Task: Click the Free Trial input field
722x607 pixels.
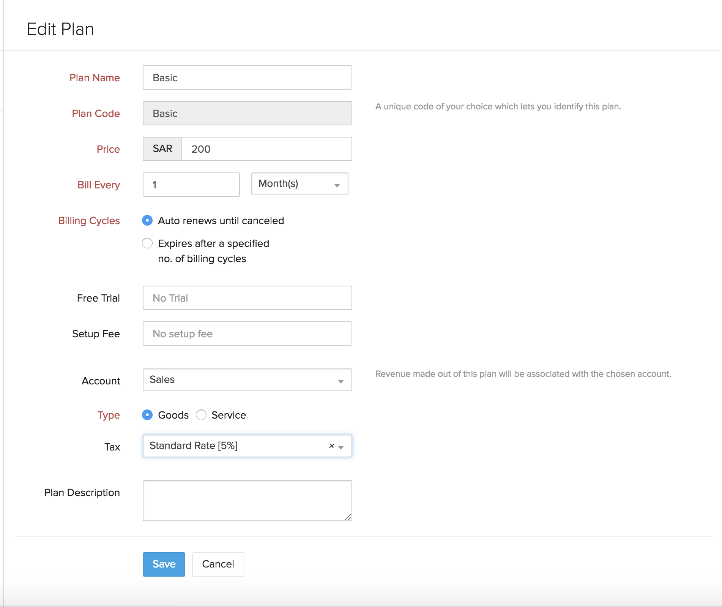Action: (x=247, y=298)
